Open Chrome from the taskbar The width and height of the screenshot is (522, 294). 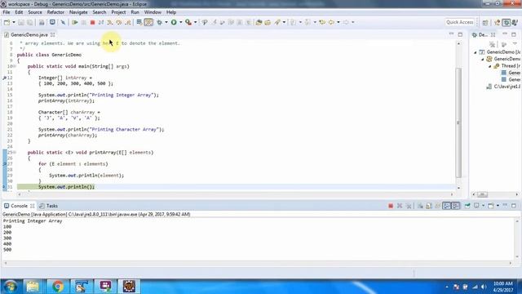(58, 287)
